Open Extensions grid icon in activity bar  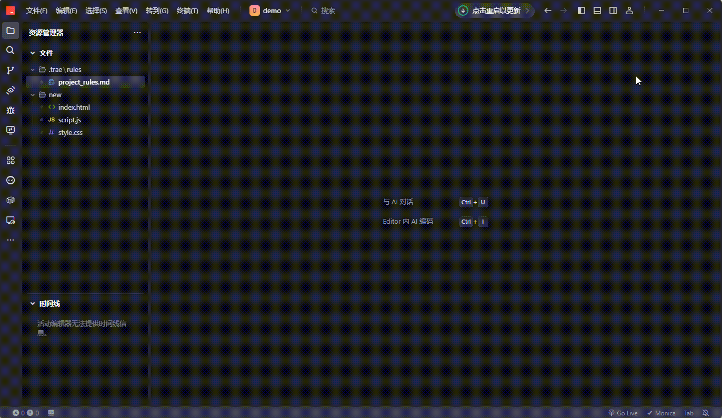coord(11,160)
